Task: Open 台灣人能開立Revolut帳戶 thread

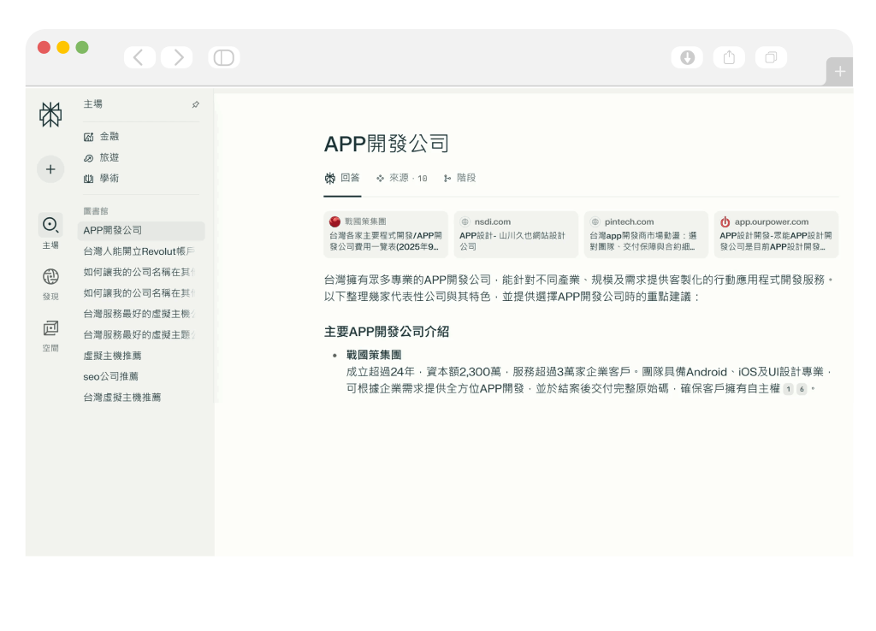Action: click(x=141, y=251)
